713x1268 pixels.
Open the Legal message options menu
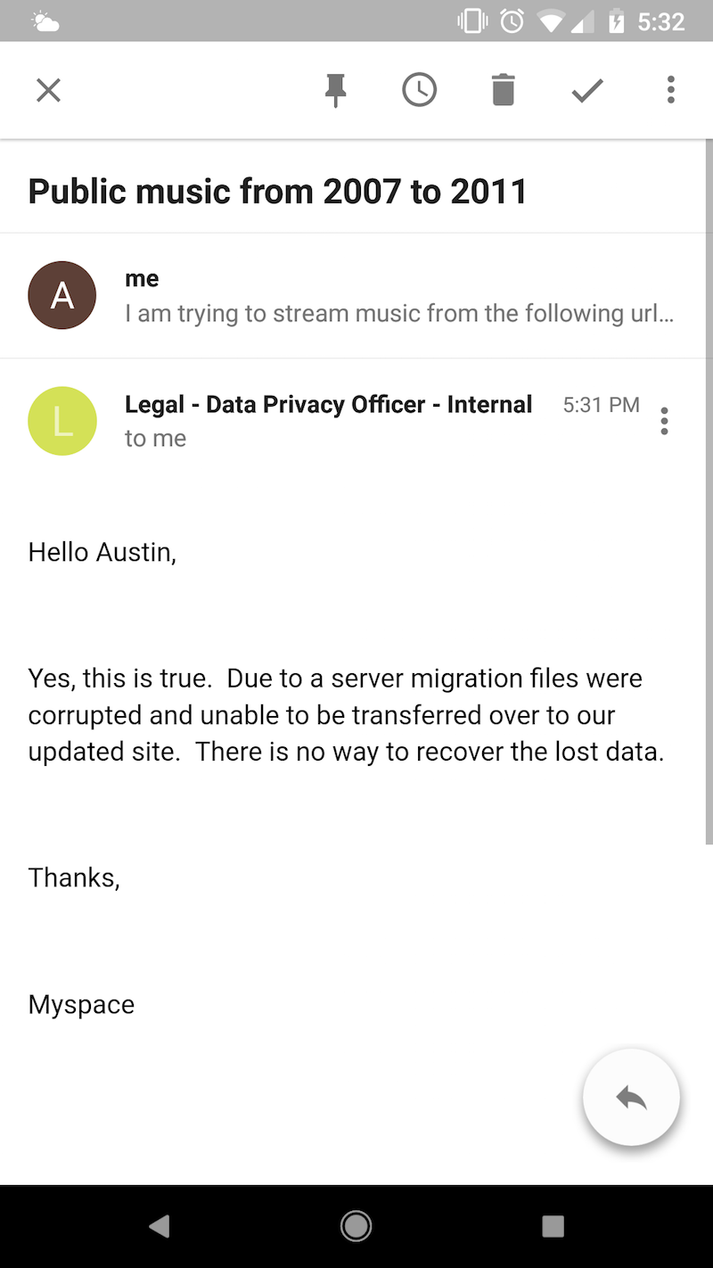pos(664,421)
